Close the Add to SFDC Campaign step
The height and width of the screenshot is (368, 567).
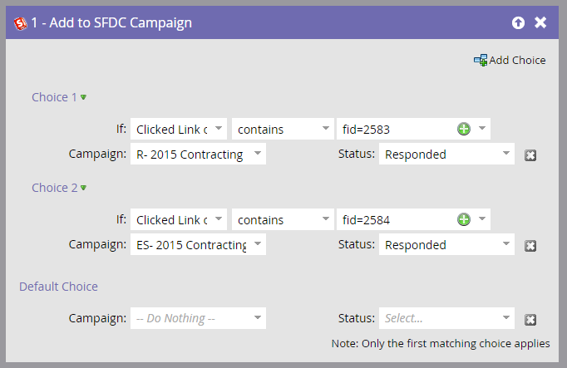click(x=540, y=22)
